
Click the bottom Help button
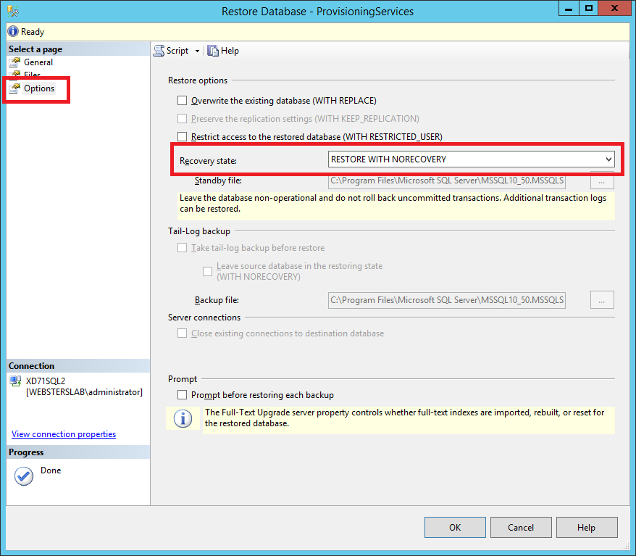586,527
